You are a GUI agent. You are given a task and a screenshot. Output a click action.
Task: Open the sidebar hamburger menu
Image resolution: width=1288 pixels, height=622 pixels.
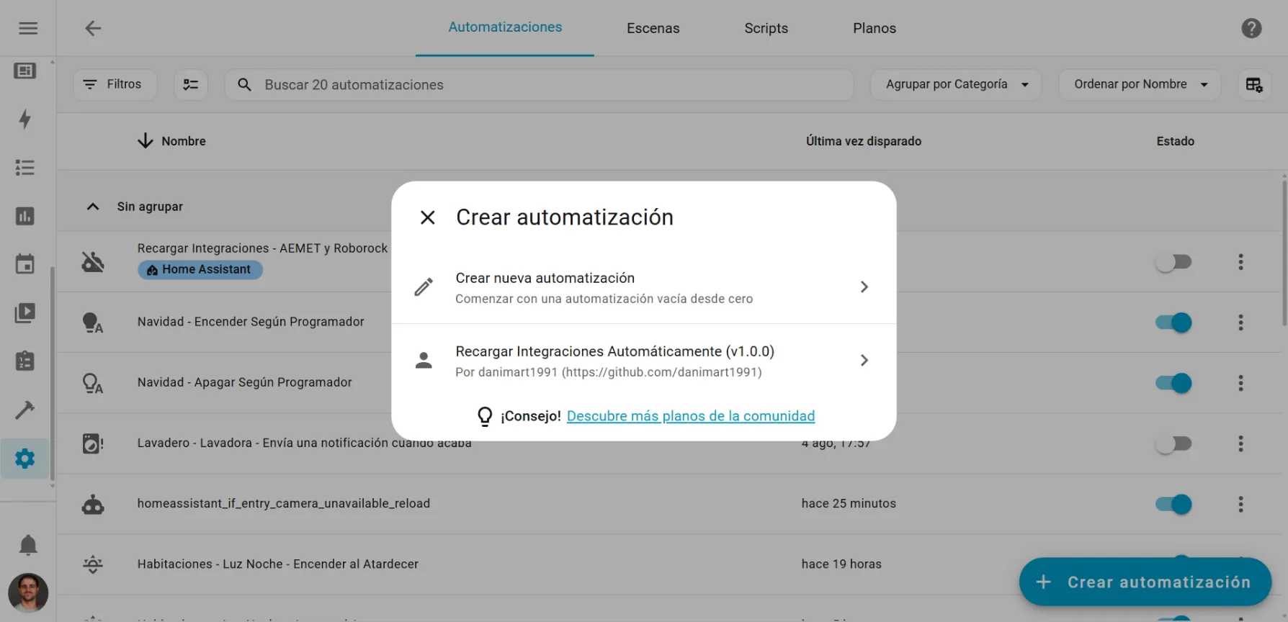28,28
